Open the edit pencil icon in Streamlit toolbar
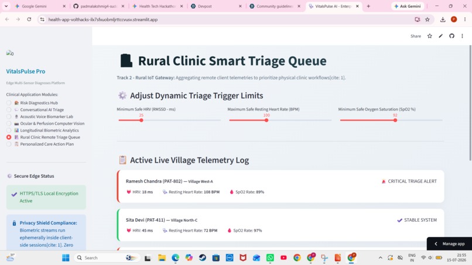The image size is (472, 265). [441, 36]
